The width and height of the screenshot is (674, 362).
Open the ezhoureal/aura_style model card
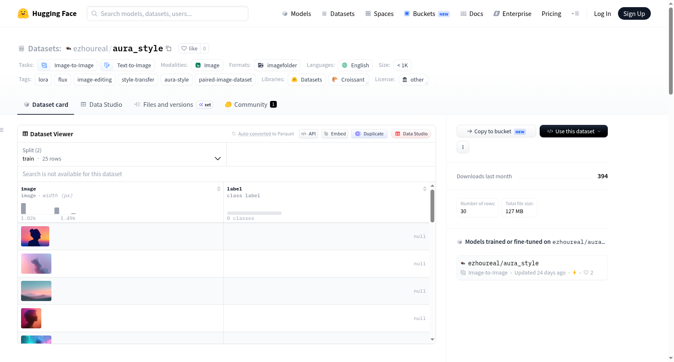pyautogui.click(x=532, y=268)
